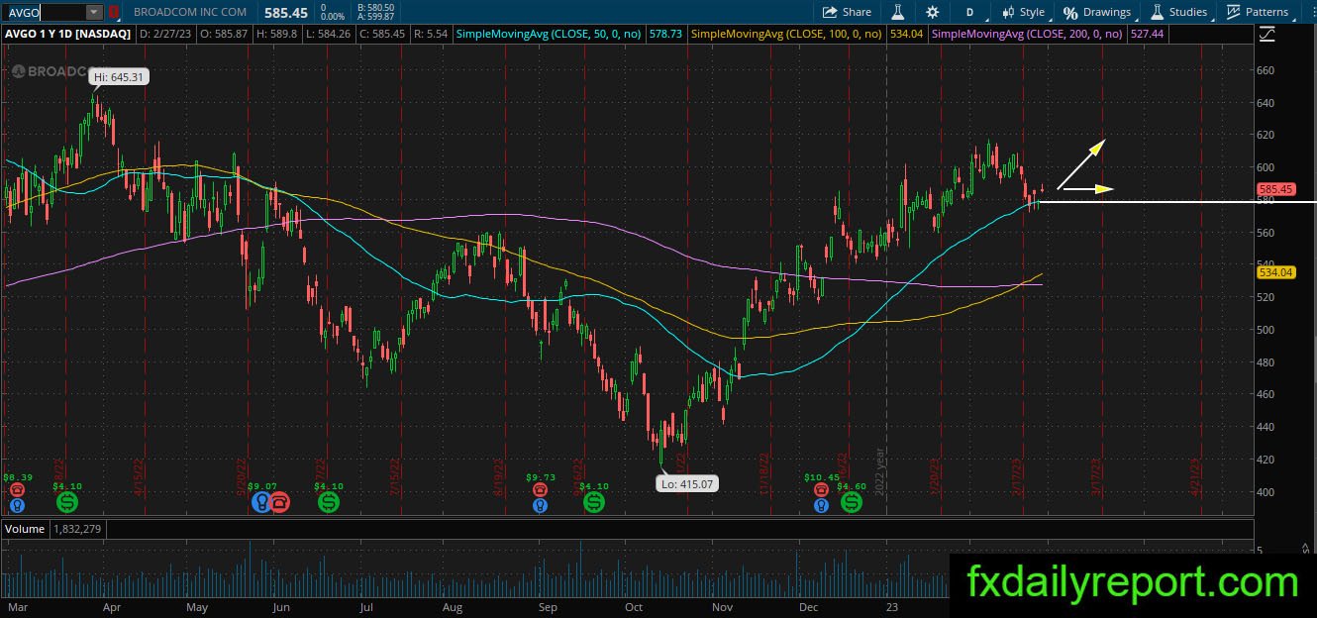The height and width of the screenshot is (618, 1317).
Task: Click the 534.04 orange price bubble on axis
Action: point(1275,271)
